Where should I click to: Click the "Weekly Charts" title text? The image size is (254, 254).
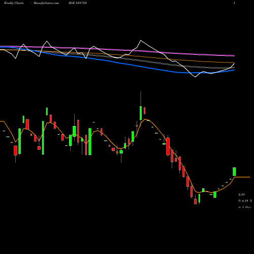coord(14,3)
